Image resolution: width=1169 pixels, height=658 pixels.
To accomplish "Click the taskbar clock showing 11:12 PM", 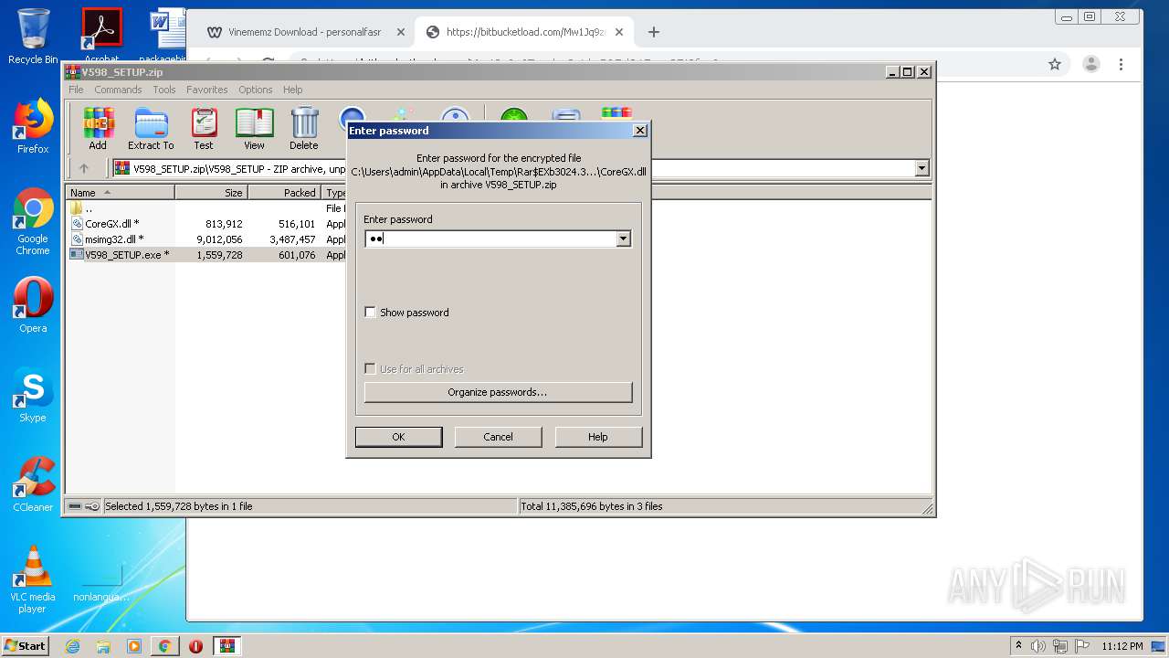I will 1122,646.
